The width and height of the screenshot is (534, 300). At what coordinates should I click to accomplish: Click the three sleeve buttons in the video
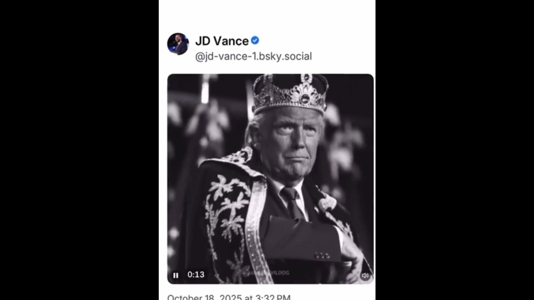tap(322, 255)
